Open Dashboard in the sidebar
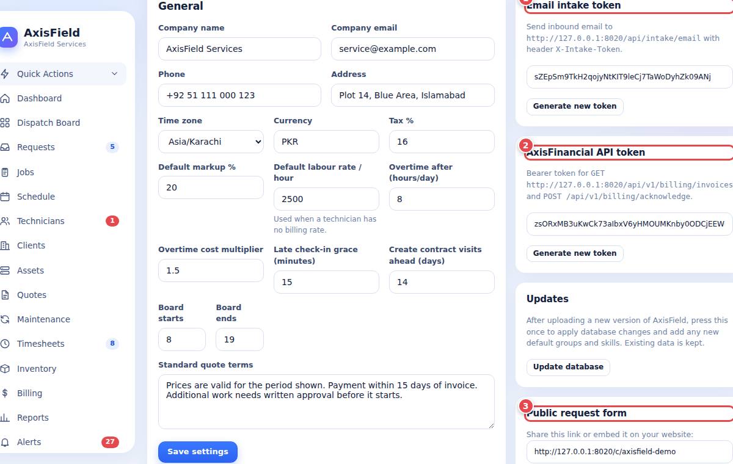Viewport: 733px width, 464px height. 60,98
